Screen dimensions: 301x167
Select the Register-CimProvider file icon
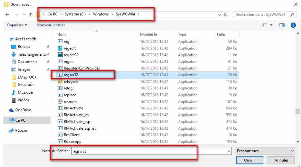(x=60, y=68)
